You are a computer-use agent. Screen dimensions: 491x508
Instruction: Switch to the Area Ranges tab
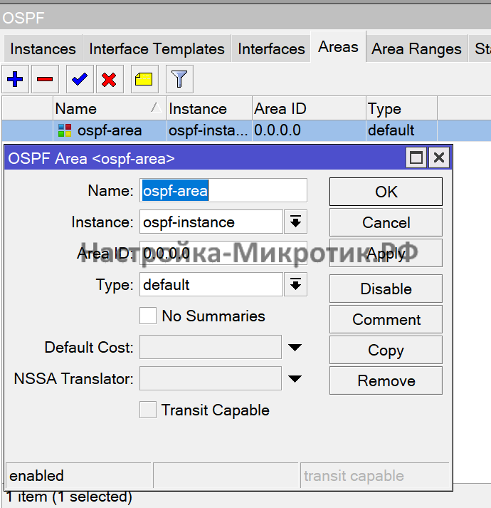point(416,49)
